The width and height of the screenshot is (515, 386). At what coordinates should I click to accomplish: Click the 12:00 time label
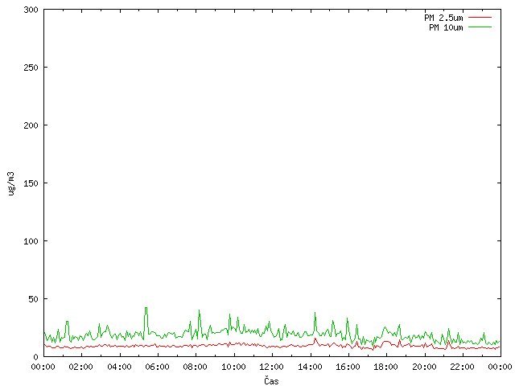click(x=271, y=367)
